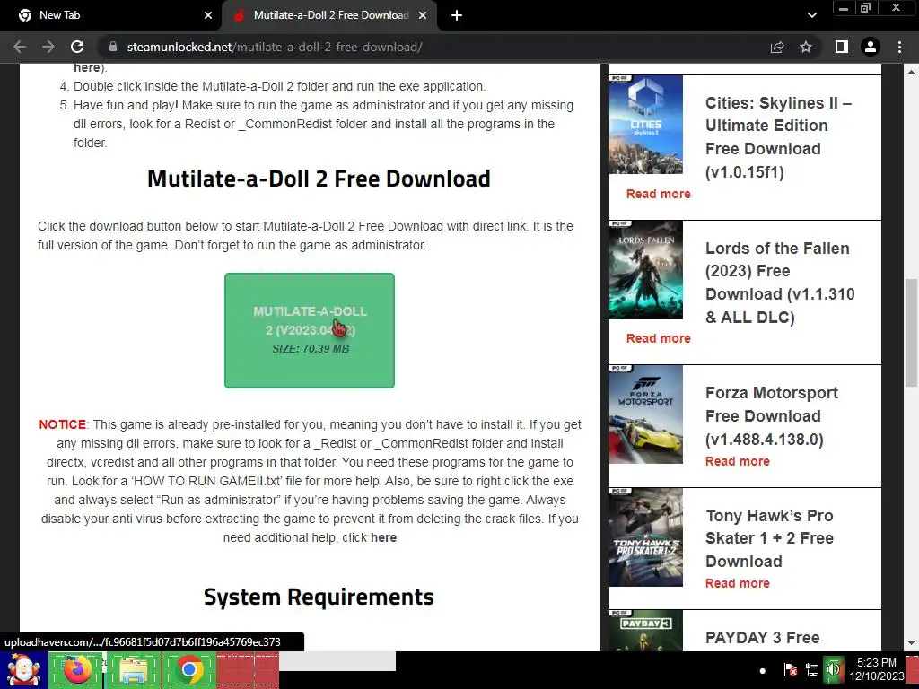Click the page vertical scrollbar thumb
Viewport: 919px width, 689px height.
point(911,333)
